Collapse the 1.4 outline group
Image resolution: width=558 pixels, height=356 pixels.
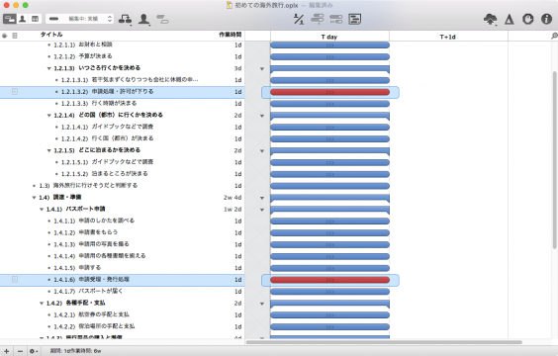[x=35, y=198]
